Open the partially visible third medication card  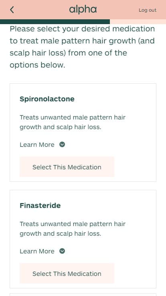[83, 295]
